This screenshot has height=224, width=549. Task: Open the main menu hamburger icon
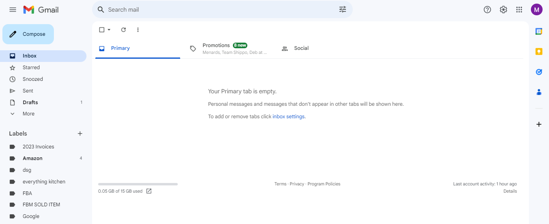(x=13, y=10)
